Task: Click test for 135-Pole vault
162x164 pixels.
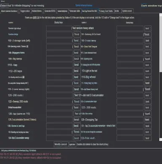Action: pos(148,138)
